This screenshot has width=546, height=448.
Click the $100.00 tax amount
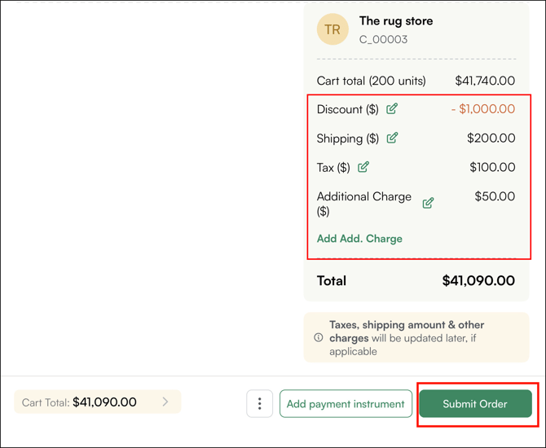[x=492, y=167]
